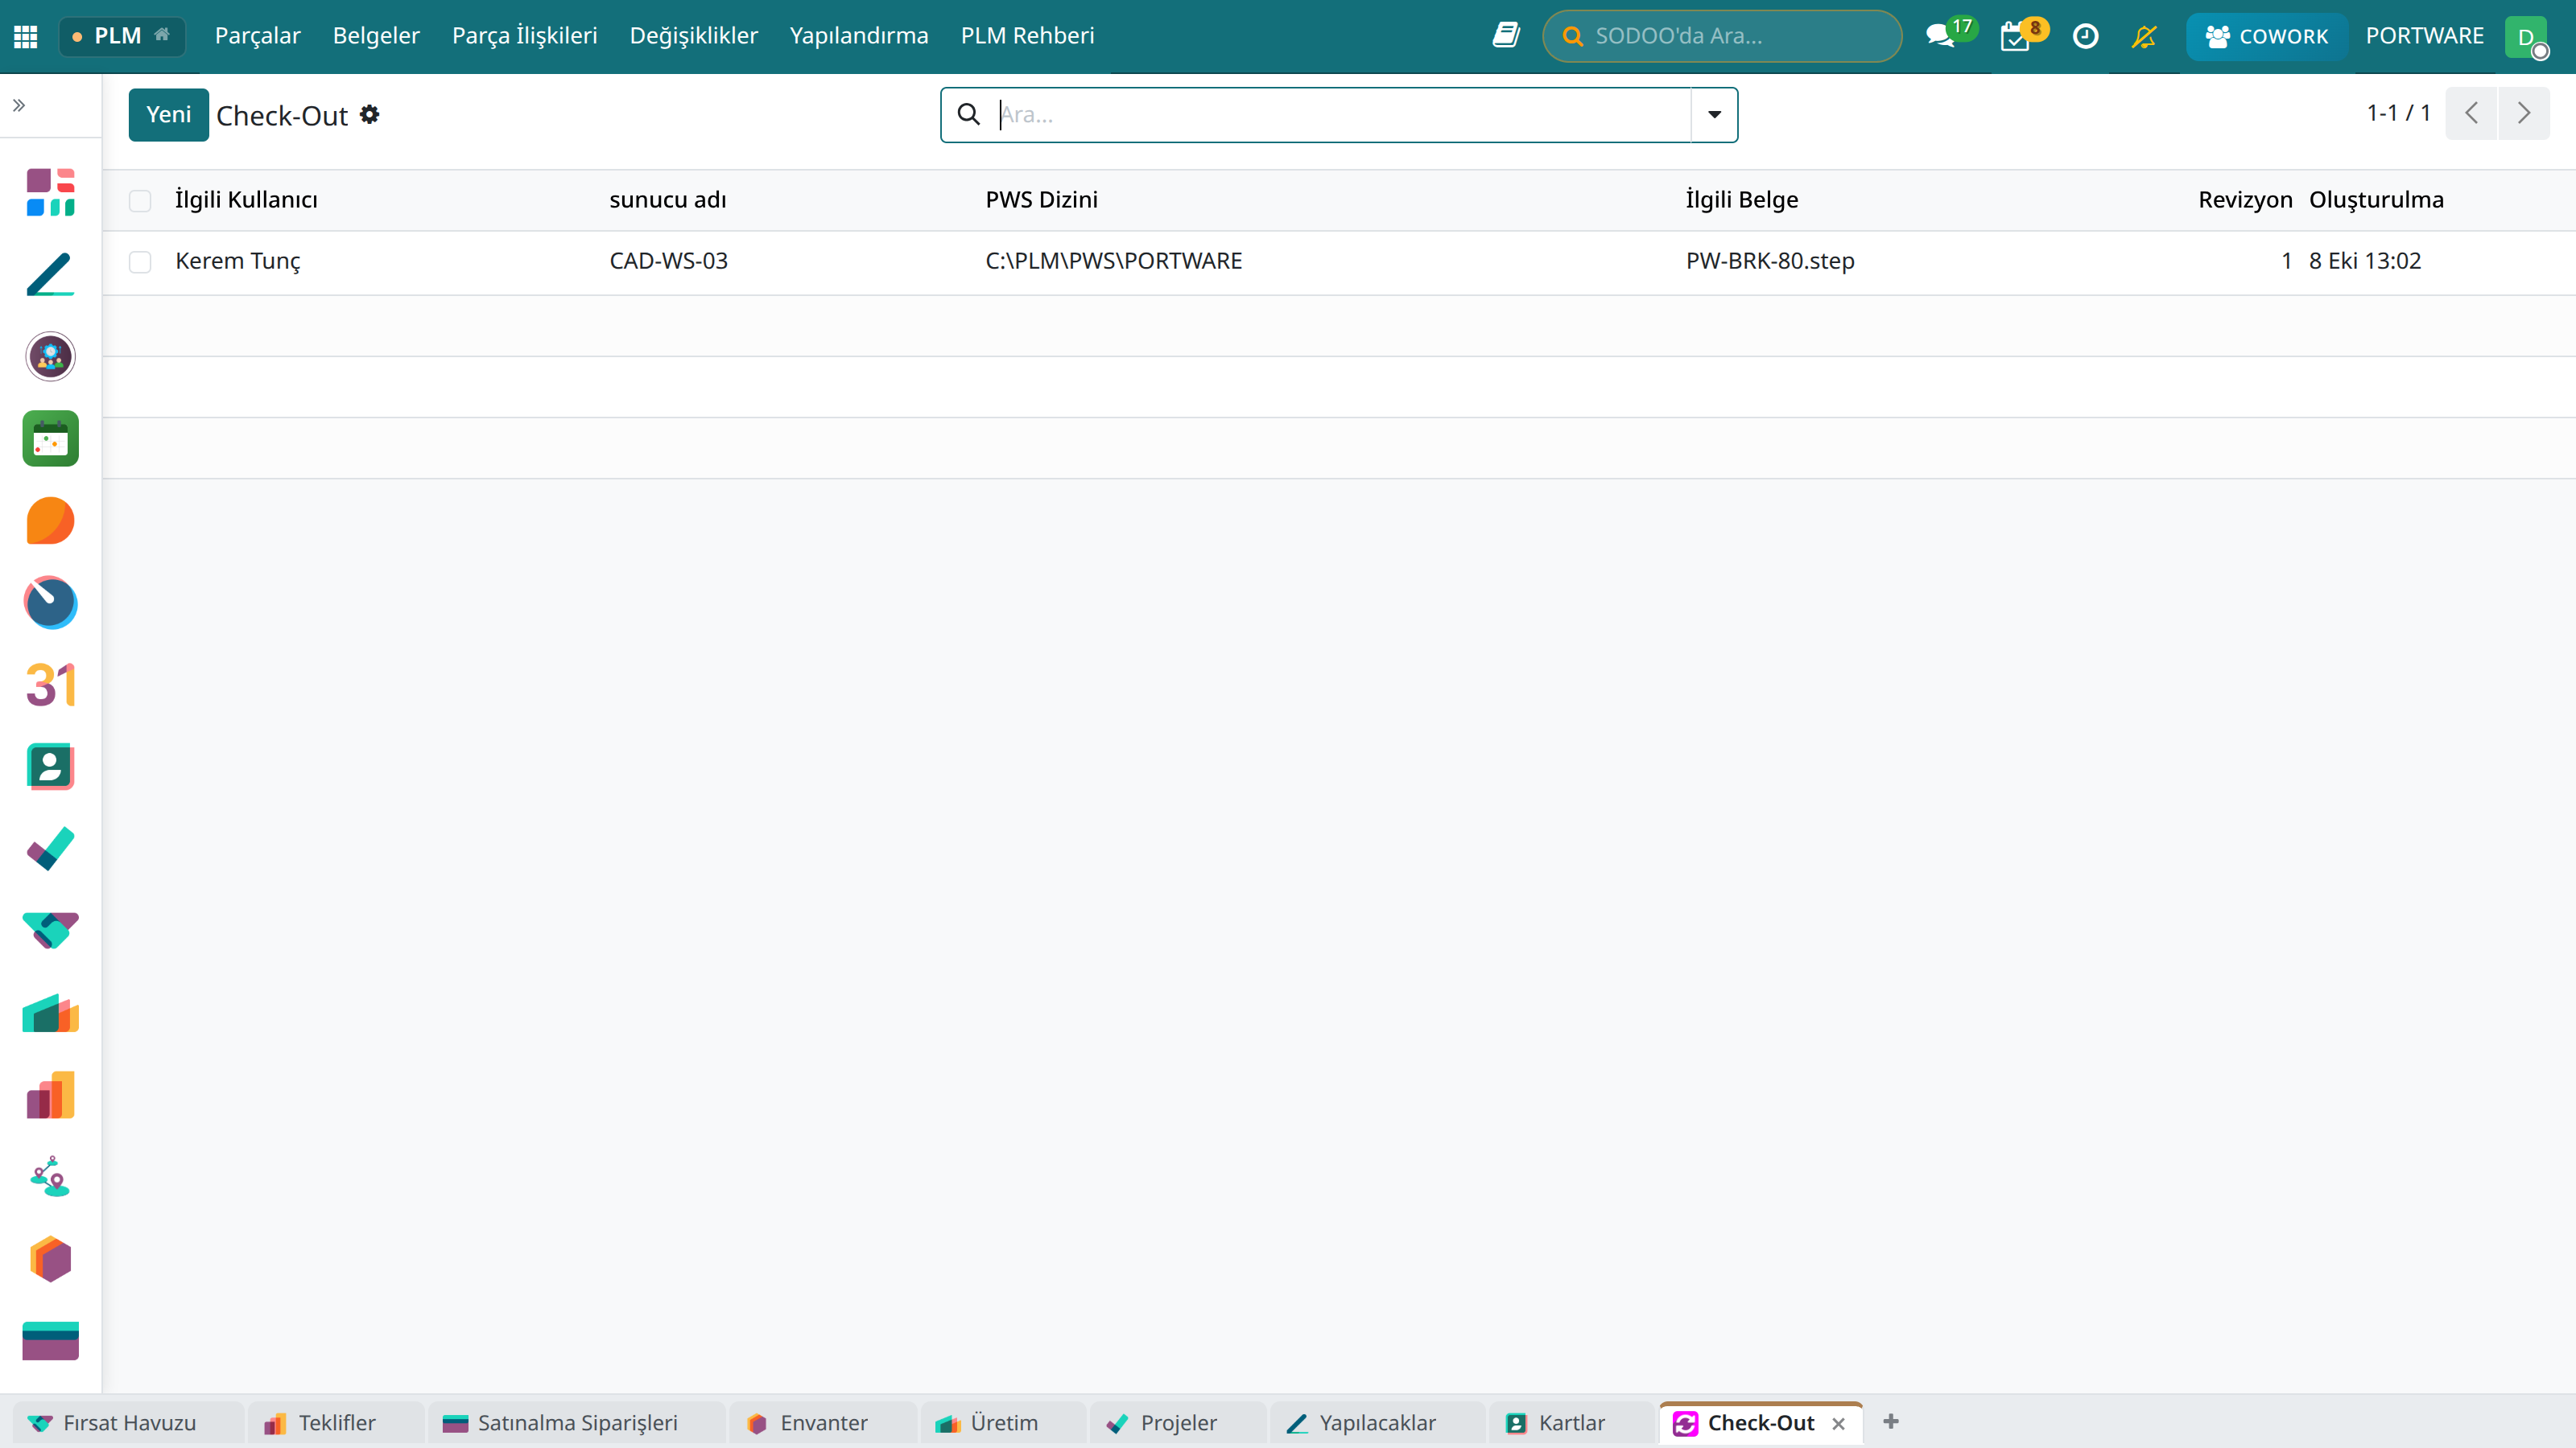Image resolution: width=2576 pixels, height=1448 pixels.
Task: Open the 31 calendar sidebar icon
Action: pos(50,685)
